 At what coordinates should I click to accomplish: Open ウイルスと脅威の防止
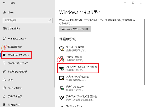76,47
